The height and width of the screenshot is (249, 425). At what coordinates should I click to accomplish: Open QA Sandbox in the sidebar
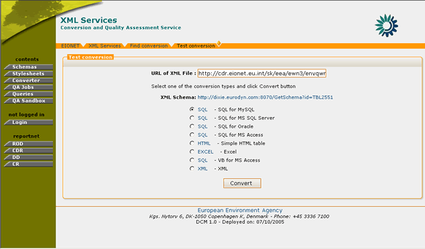[x=28, y=101]
